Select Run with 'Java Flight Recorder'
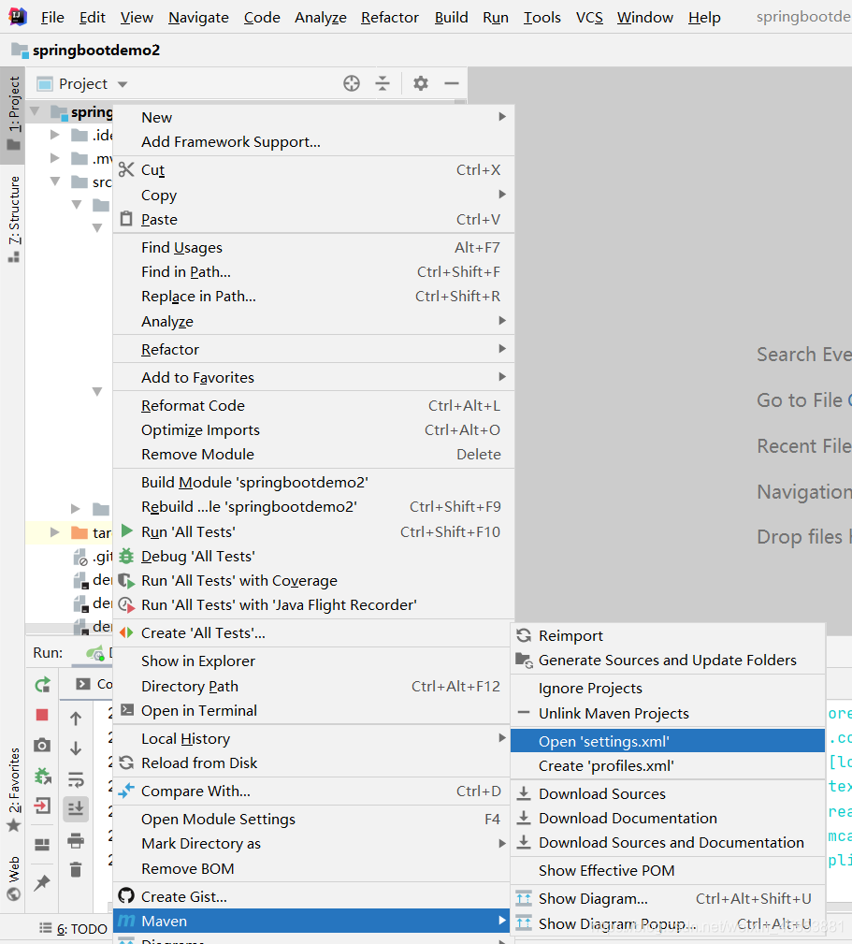Image resolution: width=852 pixels, height=944 pixels. point(313,605)
